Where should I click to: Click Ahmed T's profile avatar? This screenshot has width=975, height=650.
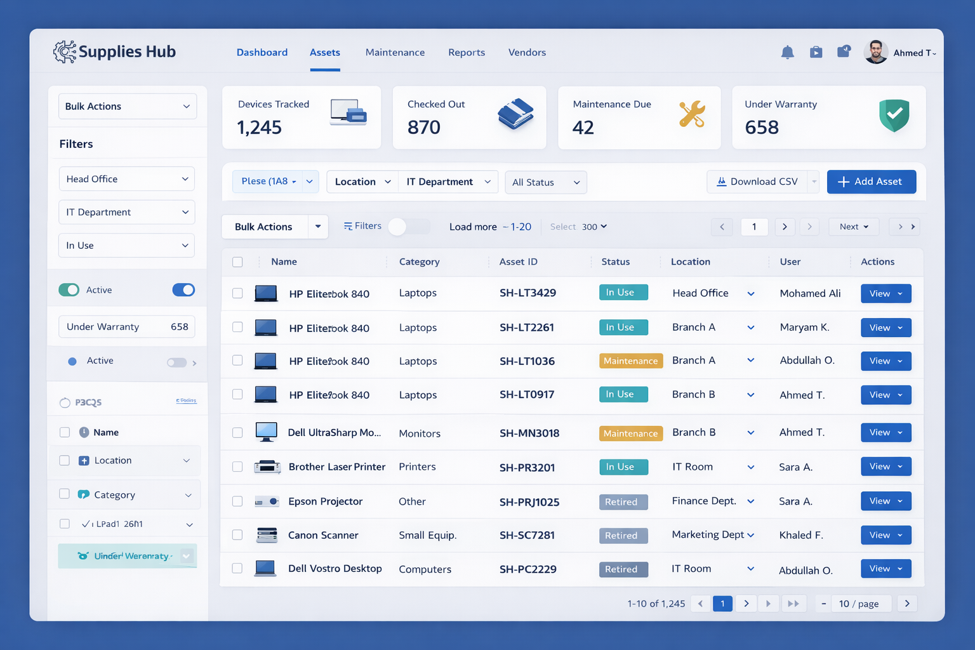tap(877, 52)
